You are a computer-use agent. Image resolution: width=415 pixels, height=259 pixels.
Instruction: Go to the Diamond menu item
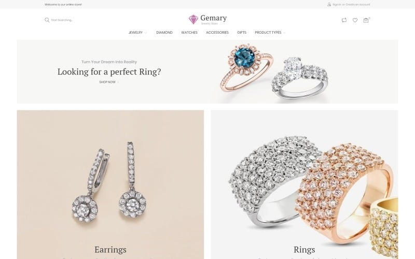tap(164, 33)
